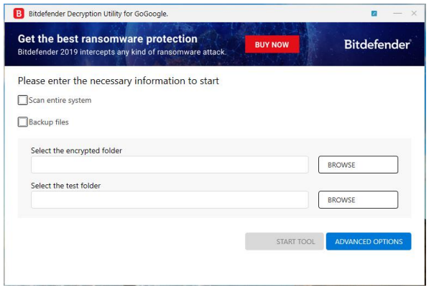This screenshot has width=434, height=303.
Task: Tick the Backup files checkbox
Action: click(x=23, y=122)
